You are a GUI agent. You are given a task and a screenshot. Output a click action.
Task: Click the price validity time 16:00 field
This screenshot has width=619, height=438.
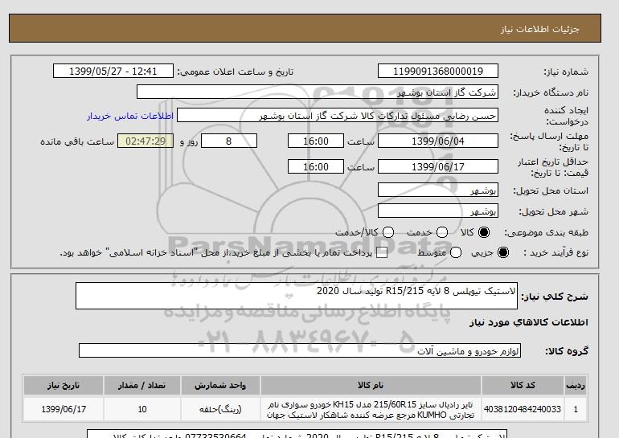(316, 166)
